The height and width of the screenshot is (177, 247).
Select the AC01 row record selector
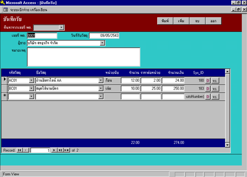[4, 80]
